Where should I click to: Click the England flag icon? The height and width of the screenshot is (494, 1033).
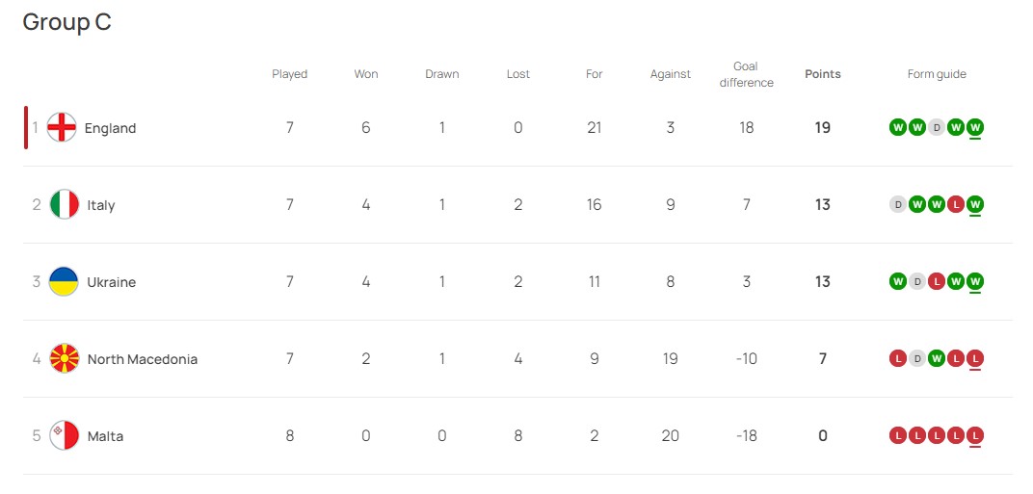(62, 128)
